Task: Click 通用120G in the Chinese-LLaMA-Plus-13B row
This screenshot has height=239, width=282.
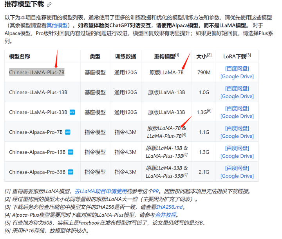Action: (x=126, y=92)
